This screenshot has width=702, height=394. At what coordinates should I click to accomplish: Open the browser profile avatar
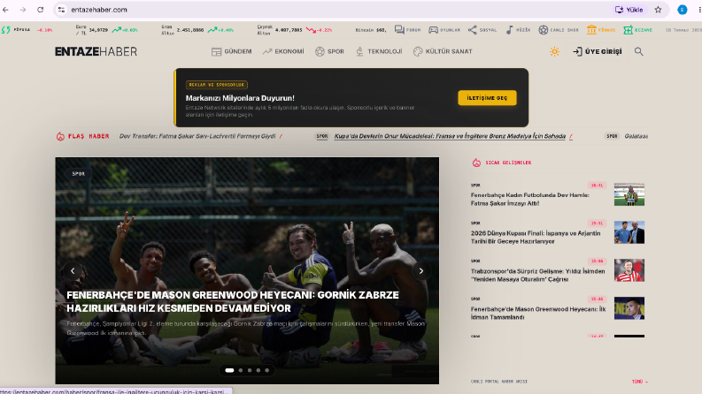tap(683, 10)
